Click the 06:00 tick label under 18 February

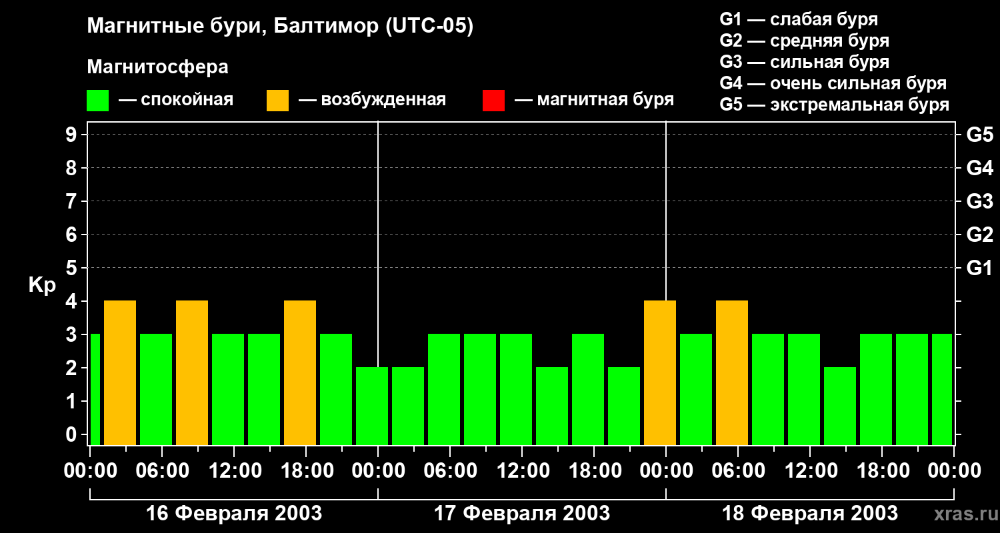pos(738,471)
